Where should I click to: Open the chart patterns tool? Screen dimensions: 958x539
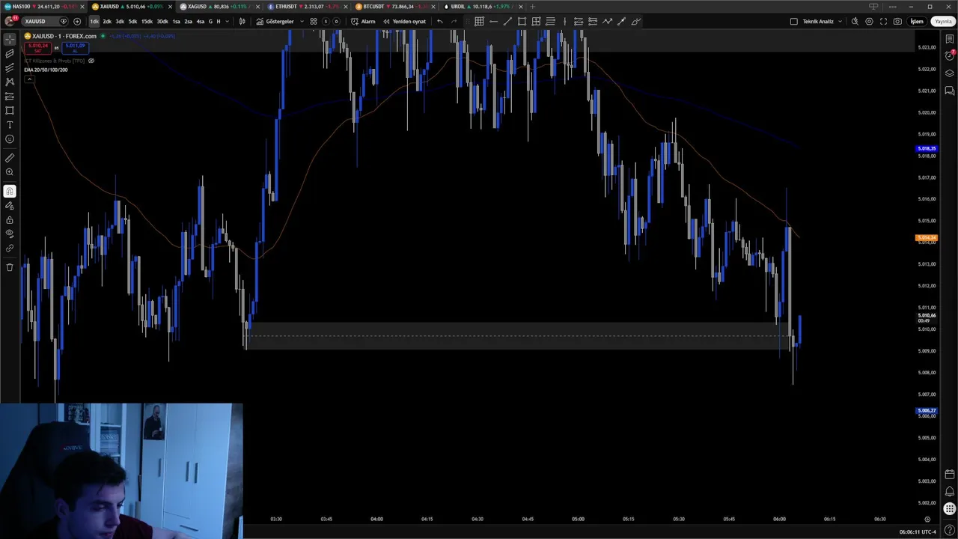click(10, 82)
